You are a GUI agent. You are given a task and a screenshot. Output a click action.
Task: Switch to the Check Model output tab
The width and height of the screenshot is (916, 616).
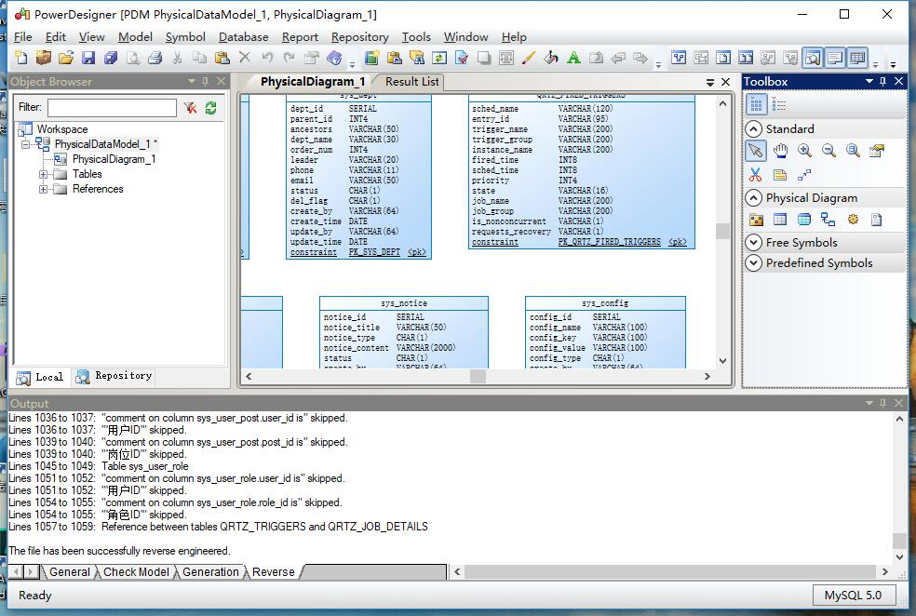pos(136,571)
